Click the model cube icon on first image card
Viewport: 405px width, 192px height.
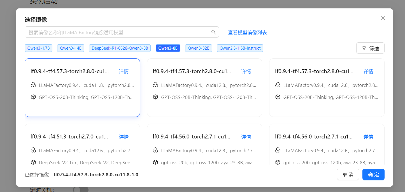[x=33, y=97]
